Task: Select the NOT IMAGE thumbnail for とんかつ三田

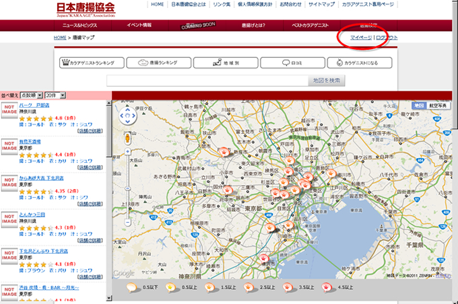Action: [9, 219]
